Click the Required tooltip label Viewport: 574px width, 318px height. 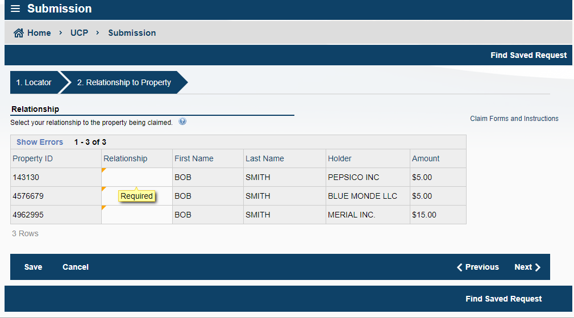[x=136, y=196]
